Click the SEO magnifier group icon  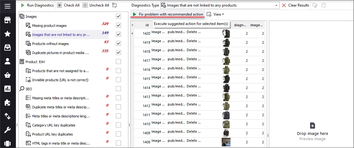[22, 89]
